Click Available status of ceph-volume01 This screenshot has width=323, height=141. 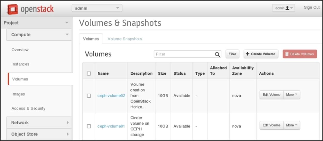click(x=182, y=126)
